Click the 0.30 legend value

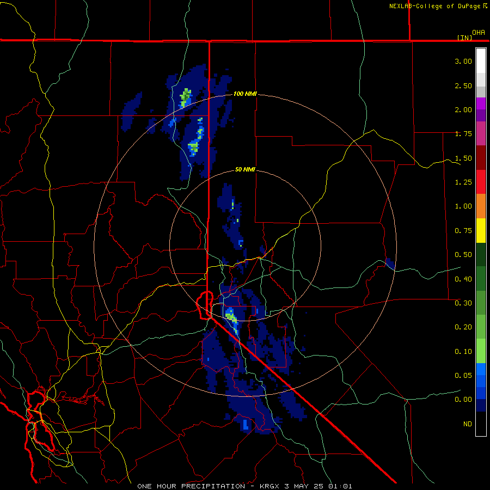(463, 303)
